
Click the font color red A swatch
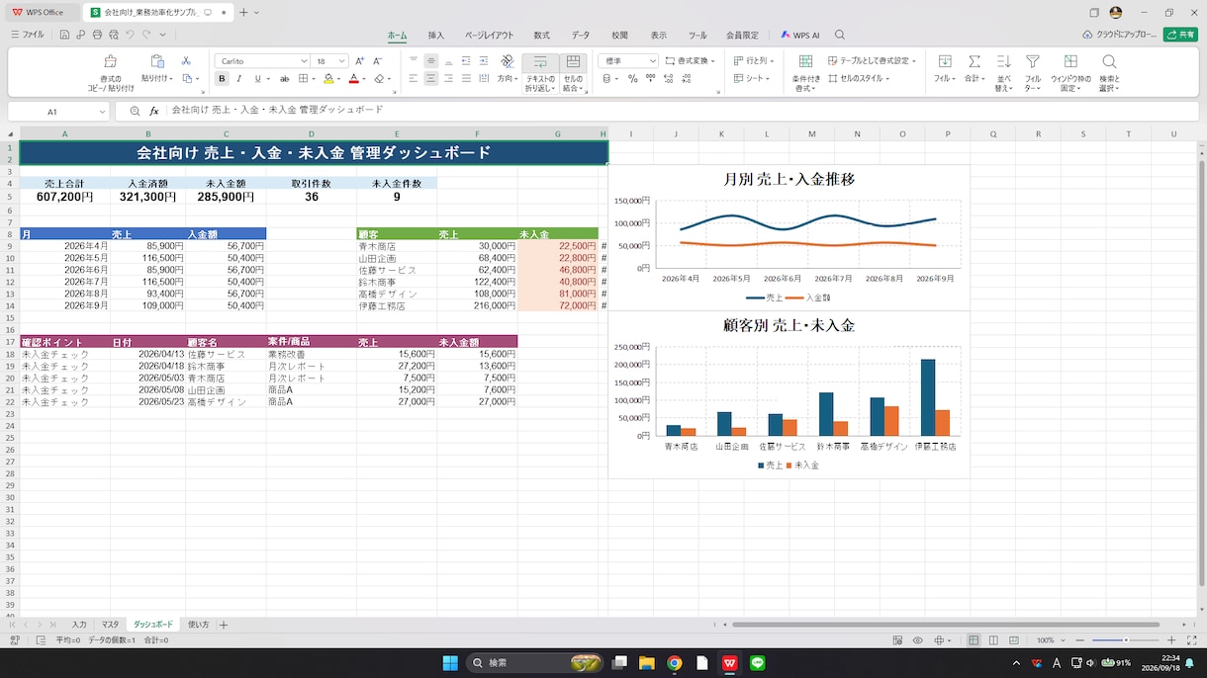[353, 79]
